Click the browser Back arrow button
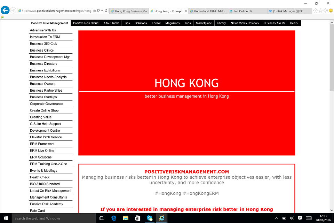334x223 pixels. click(5, 10)
